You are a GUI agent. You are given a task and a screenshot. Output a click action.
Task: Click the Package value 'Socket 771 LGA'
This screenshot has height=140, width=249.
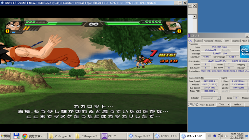(220, 54)
